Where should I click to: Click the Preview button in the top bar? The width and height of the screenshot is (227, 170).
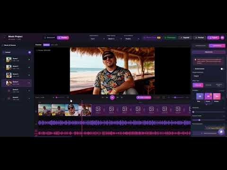click(x=200, y=38)
